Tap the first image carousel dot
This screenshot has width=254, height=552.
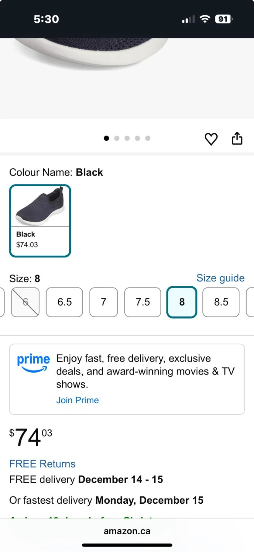point(106,138)
